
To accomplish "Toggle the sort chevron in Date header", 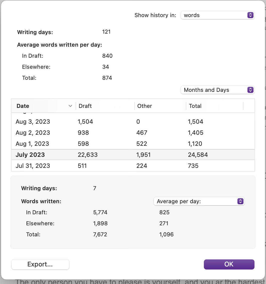I will pyautogui.click(x=70, y=106).
